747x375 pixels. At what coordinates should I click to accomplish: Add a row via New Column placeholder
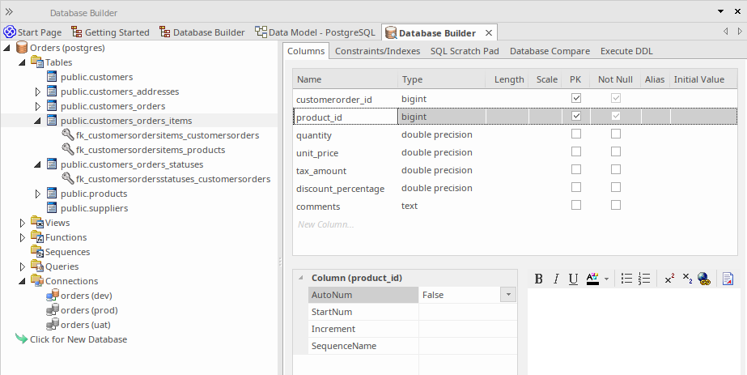click(325, 224)
